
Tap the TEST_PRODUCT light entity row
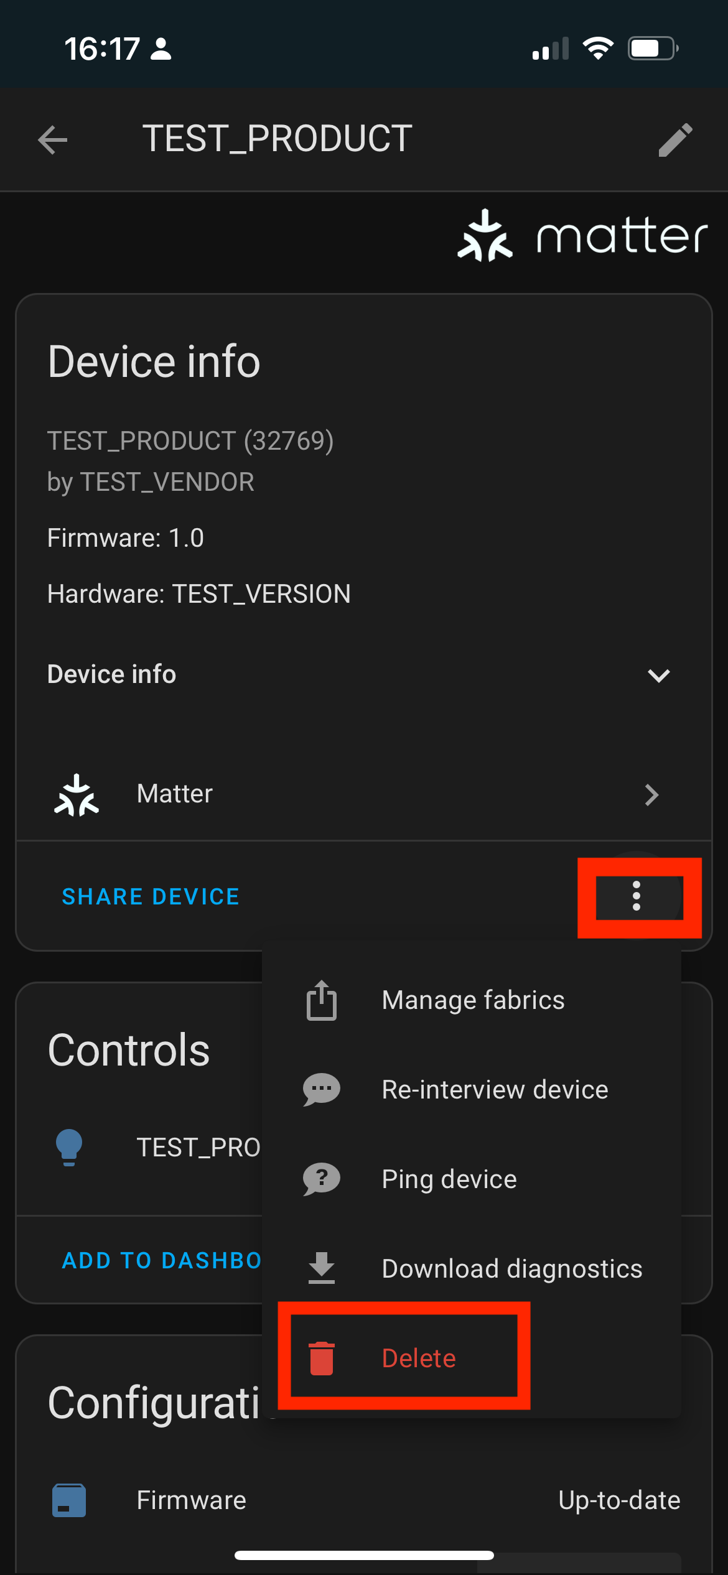[x=198, y=1147]
